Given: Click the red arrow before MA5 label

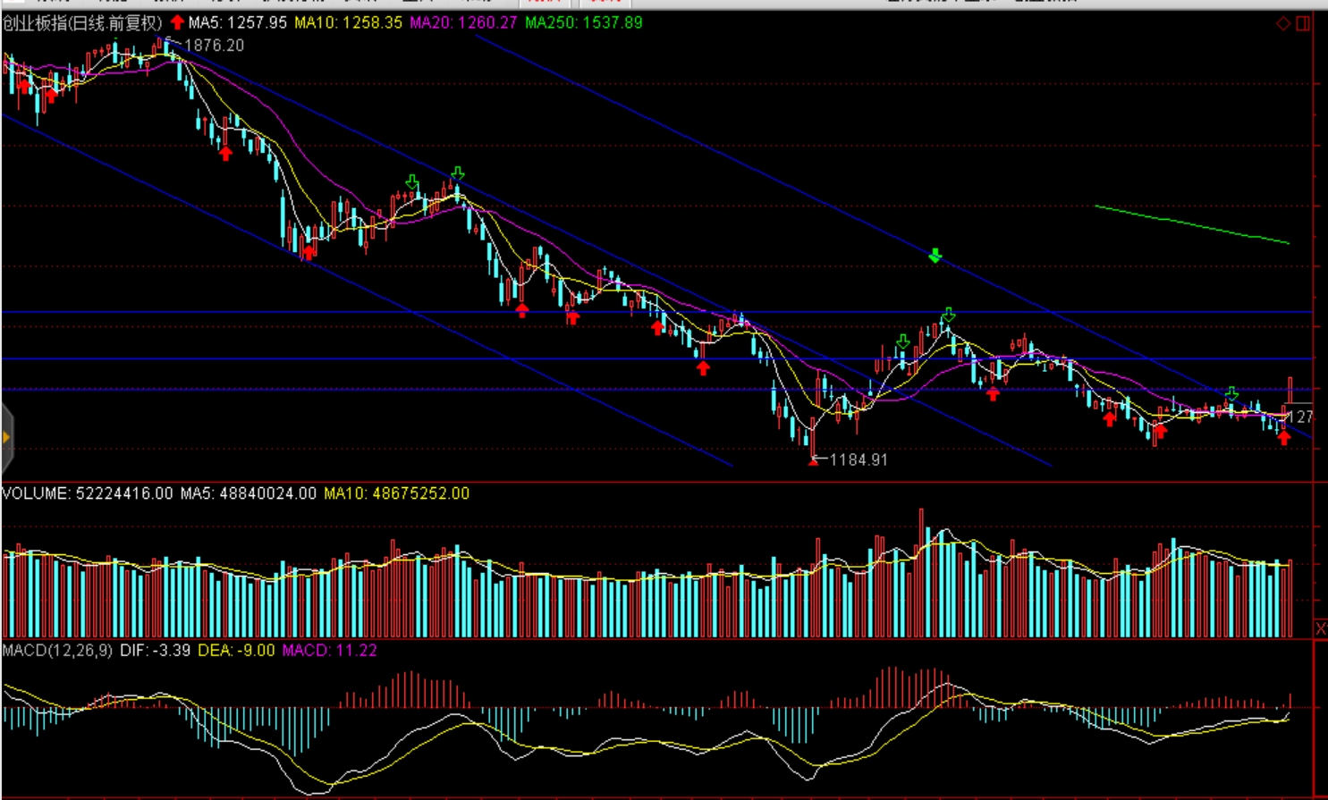Looking at the screenshot, I should pos(177,22).
